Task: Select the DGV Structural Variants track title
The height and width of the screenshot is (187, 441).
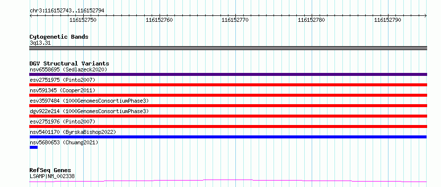Action: pyautogui.click(x=69, y=63)
